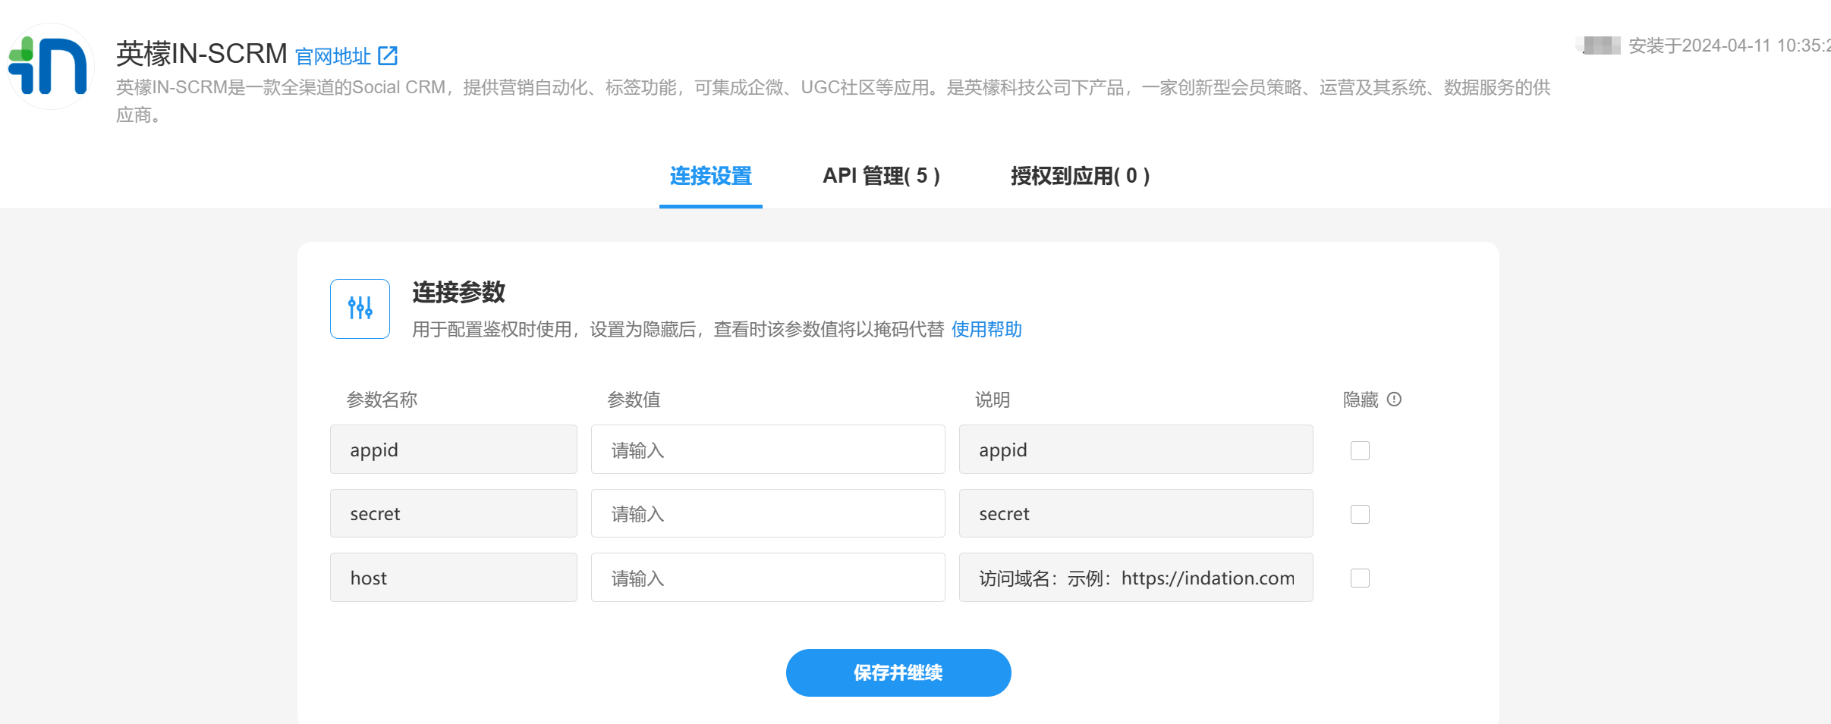1831x724 pixels.
Task: Click the 安装于2024-04-11 install time text
Action: [x=1729, y=45]
